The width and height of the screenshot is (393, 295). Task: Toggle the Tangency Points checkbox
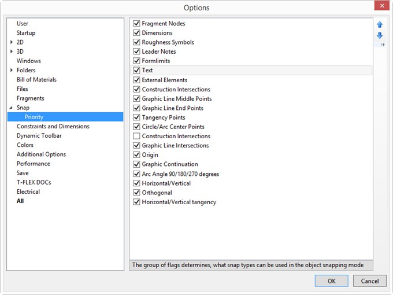tap(136, 117)
